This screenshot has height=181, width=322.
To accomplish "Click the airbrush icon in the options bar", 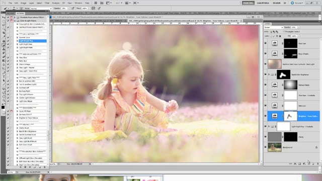I will coord(94,9).
